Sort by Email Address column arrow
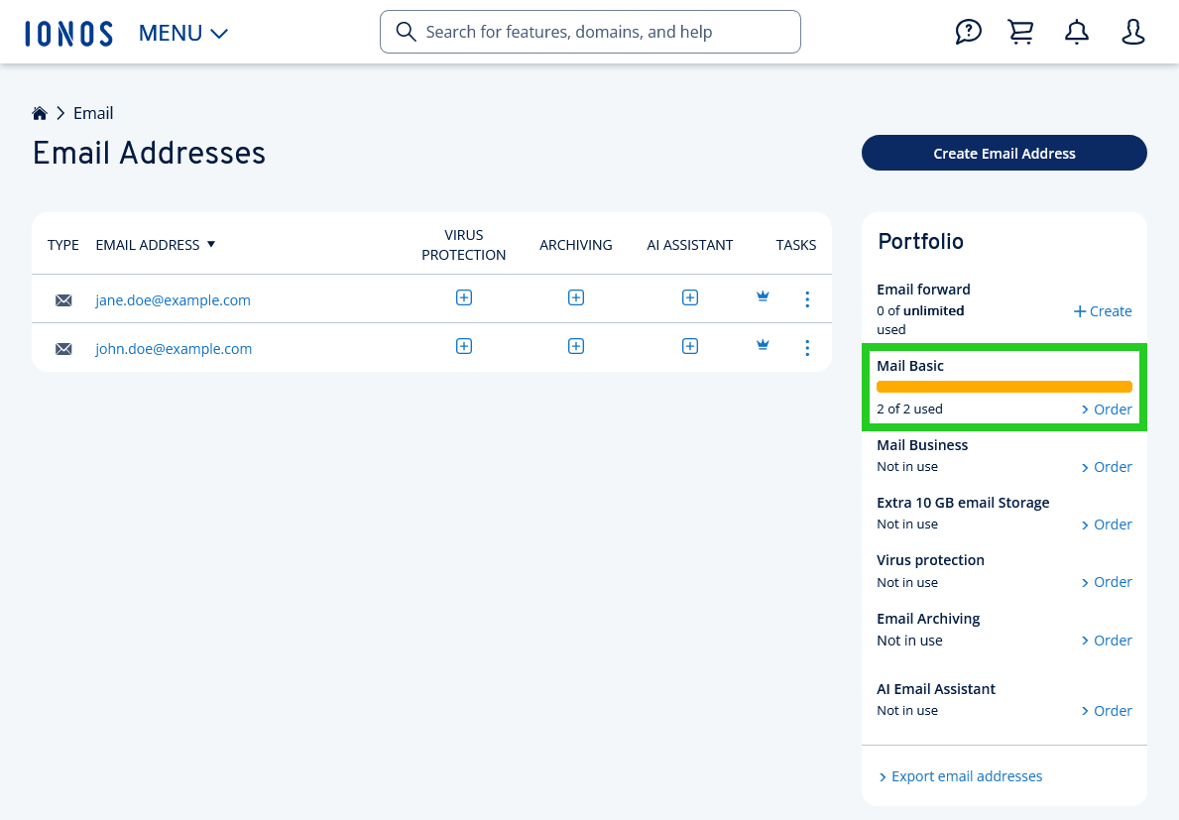This screenshot has width=1179, height=820. click(x=211, y=244)
